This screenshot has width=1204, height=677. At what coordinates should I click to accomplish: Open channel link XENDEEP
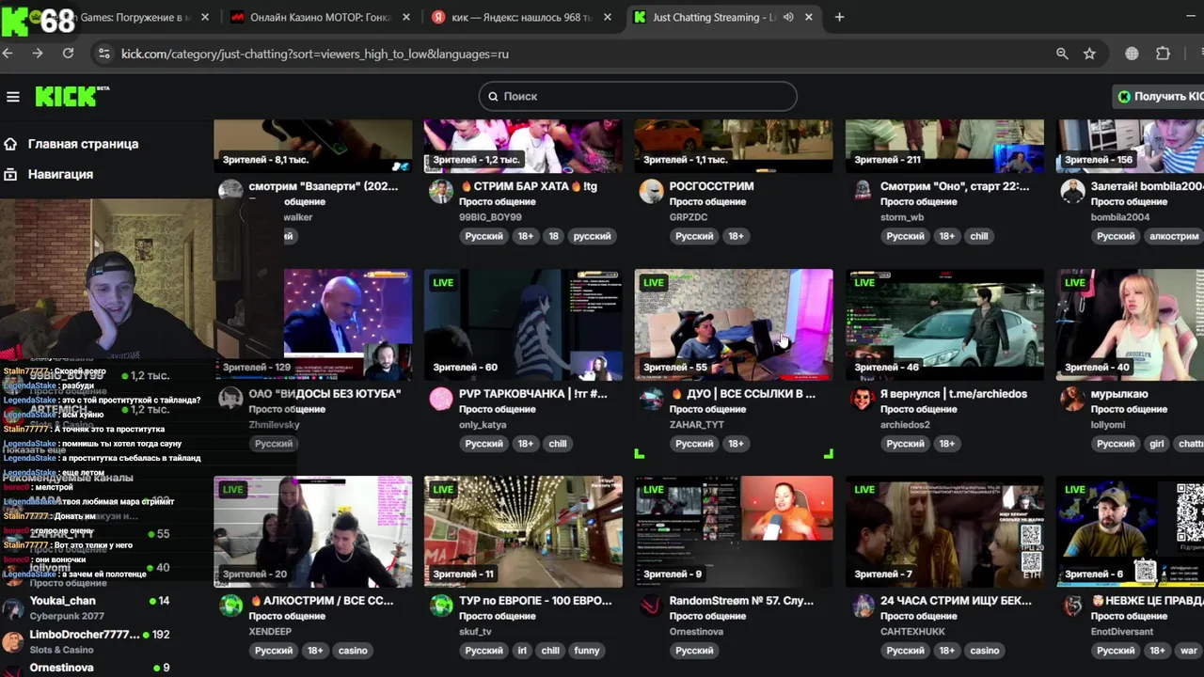coord(270,631)
